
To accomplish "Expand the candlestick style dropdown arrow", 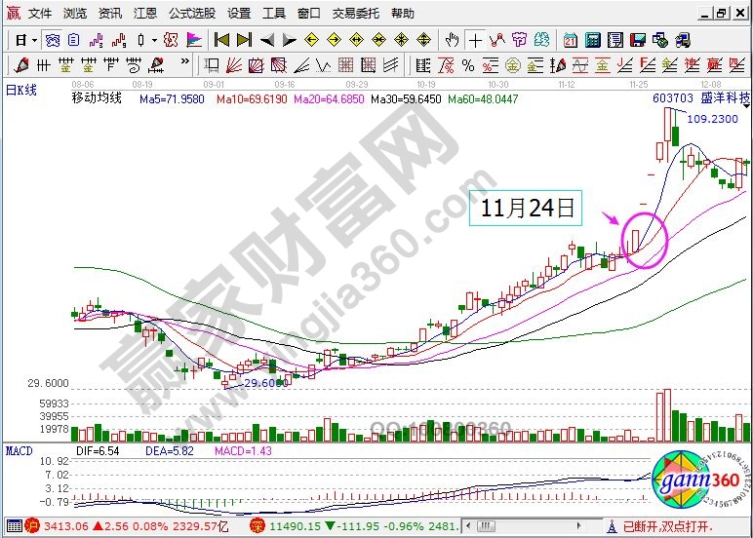I will pos(153,40).
